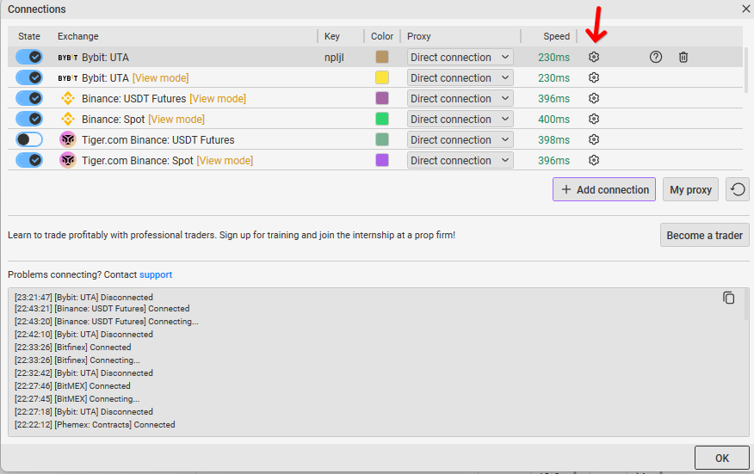This screenshot has height=474, width=754.
Task: Switch off Binance: USDT Futures View mode toggle
Action: click(29, 99)
